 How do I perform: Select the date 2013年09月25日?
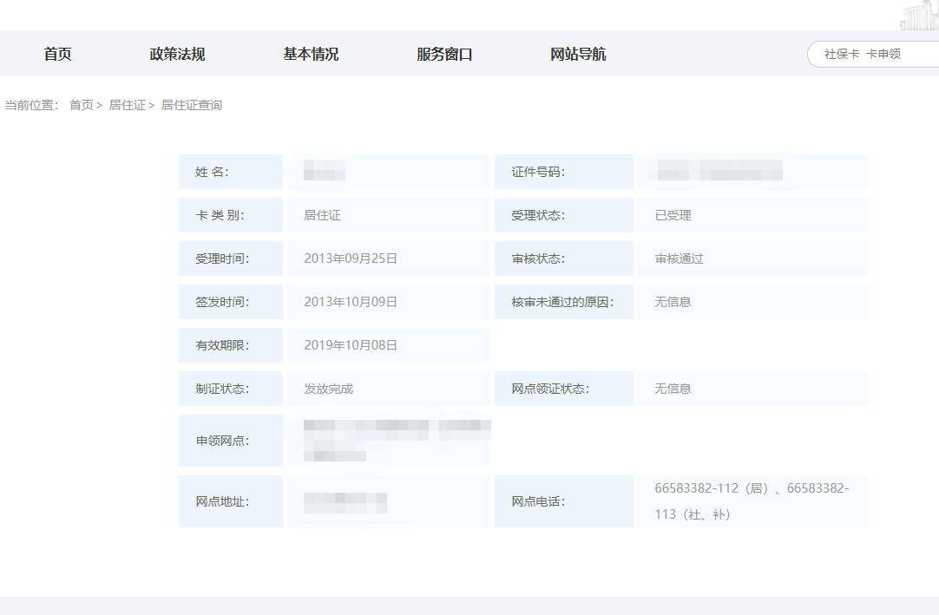point(351,258)
